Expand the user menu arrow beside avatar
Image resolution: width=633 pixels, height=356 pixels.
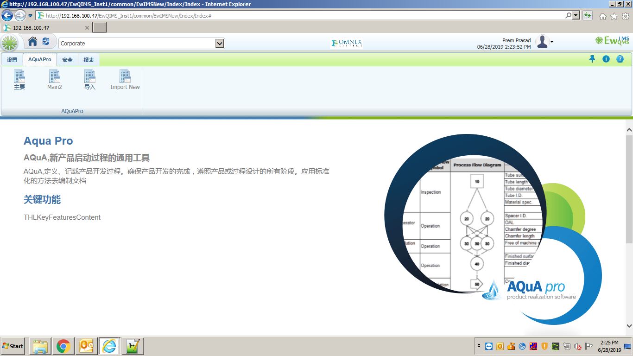point(551,42)
